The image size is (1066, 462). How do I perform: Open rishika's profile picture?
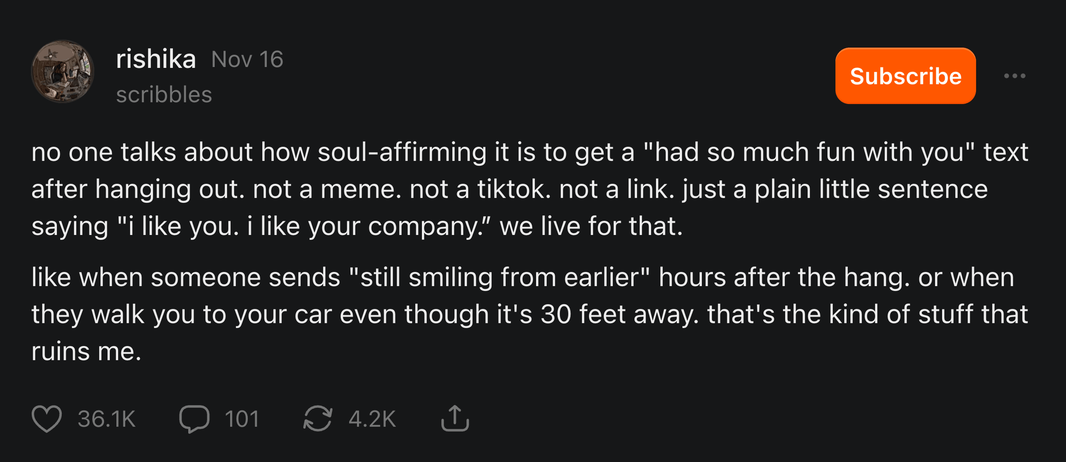[x=63, y=72]
